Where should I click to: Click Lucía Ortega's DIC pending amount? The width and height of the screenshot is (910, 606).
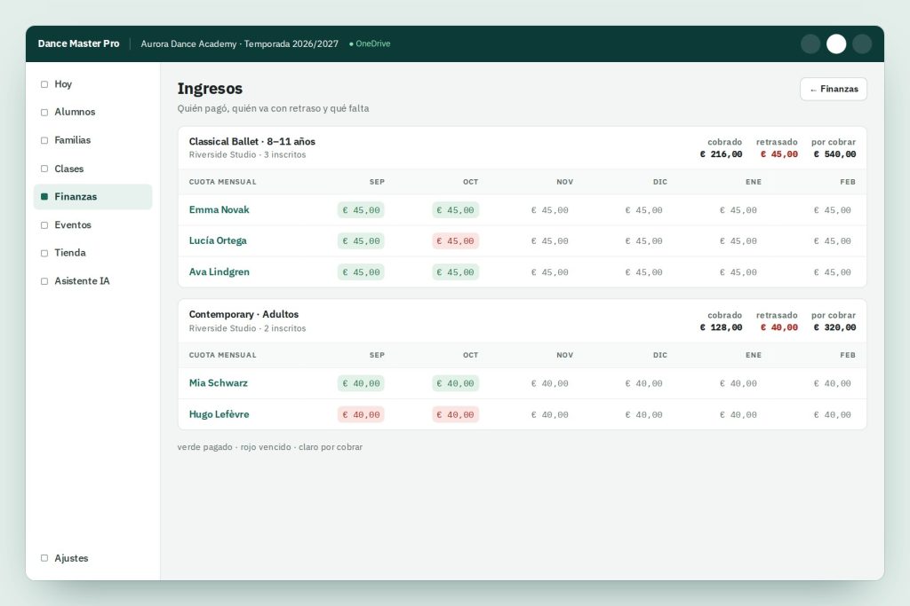(643, 241)
